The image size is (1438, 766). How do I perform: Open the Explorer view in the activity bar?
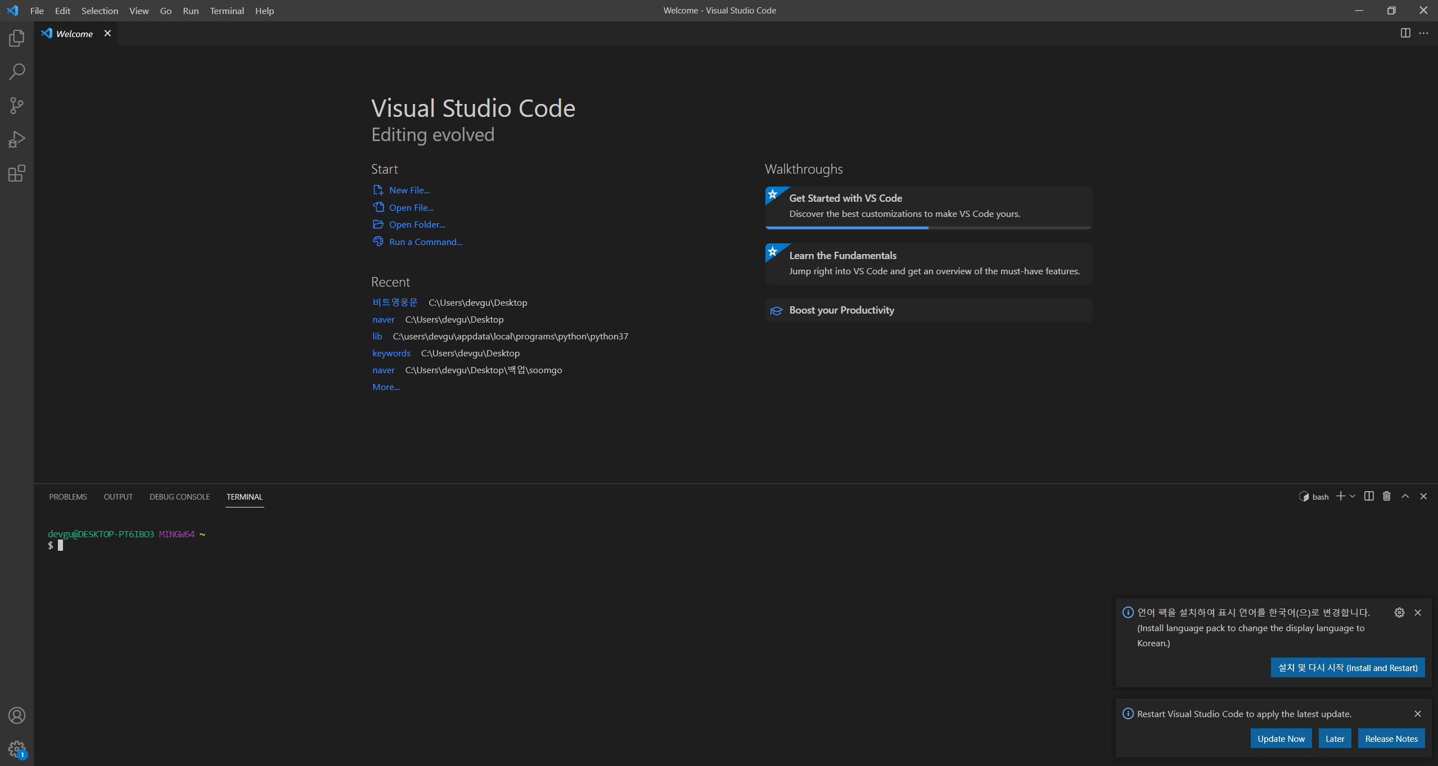(17, 38)
